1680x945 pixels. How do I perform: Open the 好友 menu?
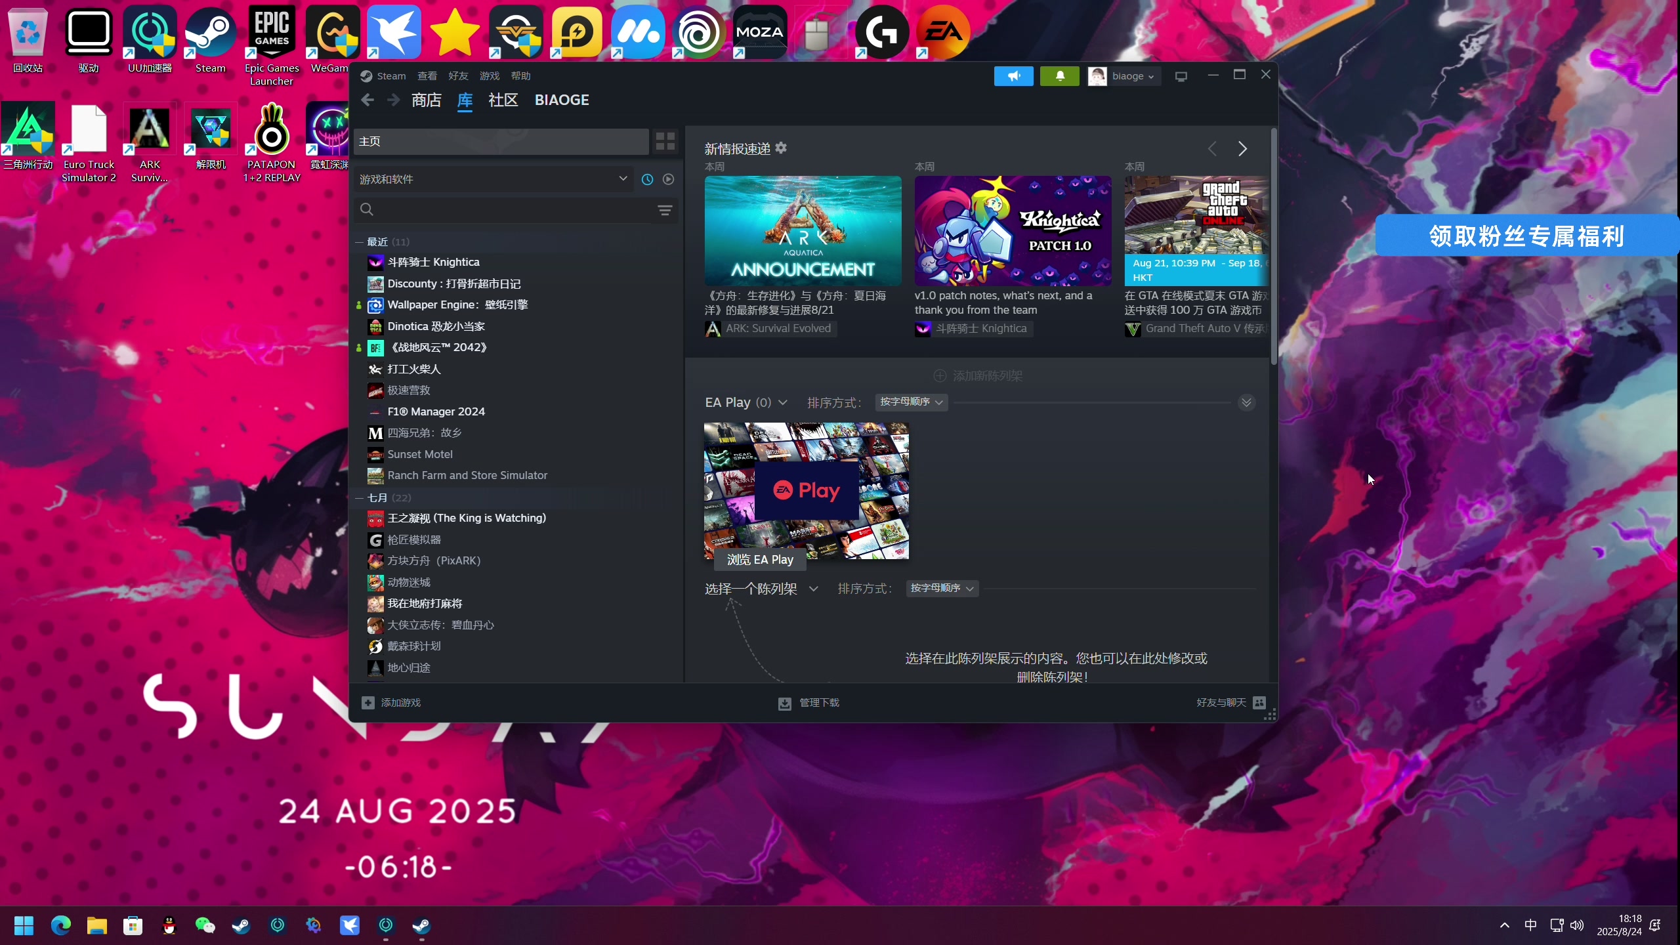458,76
